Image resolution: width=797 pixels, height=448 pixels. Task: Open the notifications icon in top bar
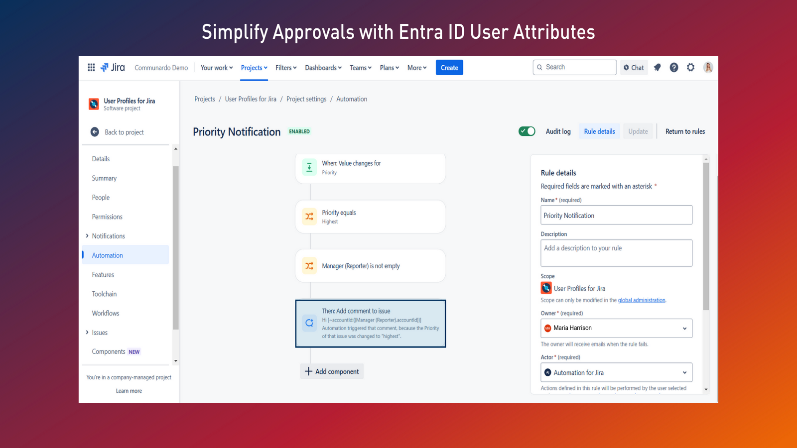click(x=658, y=68)
